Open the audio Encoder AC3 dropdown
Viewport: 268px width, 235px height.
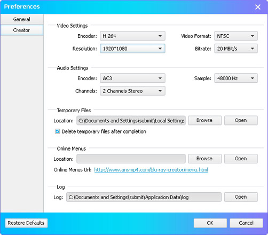point(132,78)
